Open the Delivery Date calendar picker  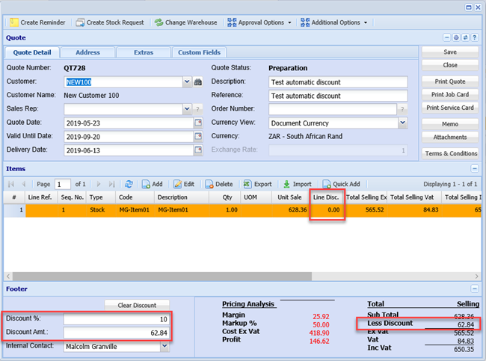tap(198, 149)
